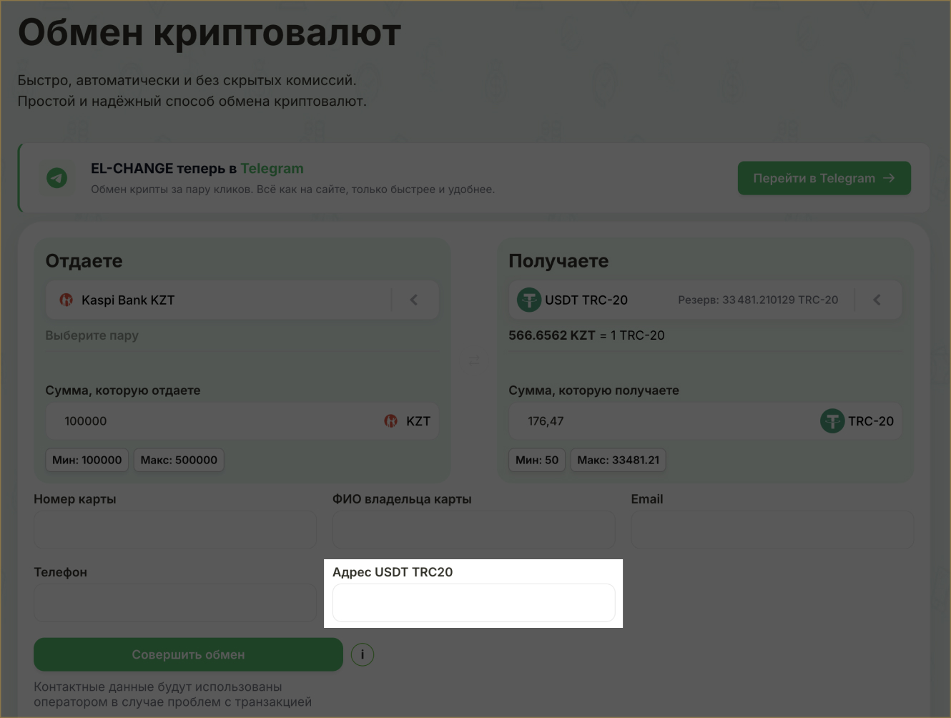Click the swap direction arrows icon
The width and height of the screenshot is (951, 718).
click(x=474, y=360)
